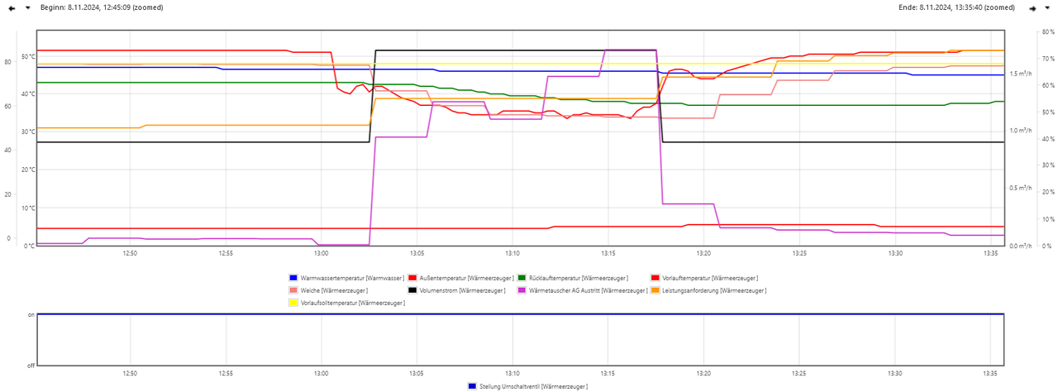Click the yellow Vorlaufsolltemperatur legend swatch
This screenshot has height=392, width=1058.
[x=293, y=304]
